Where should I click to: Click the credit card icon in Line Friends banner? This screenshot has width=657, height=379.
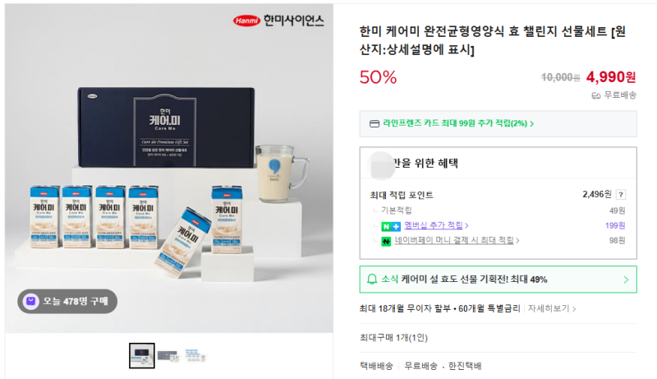[x=374, y=123]
